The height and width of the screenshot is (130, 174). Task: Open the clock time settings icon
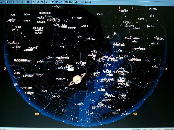13,2
